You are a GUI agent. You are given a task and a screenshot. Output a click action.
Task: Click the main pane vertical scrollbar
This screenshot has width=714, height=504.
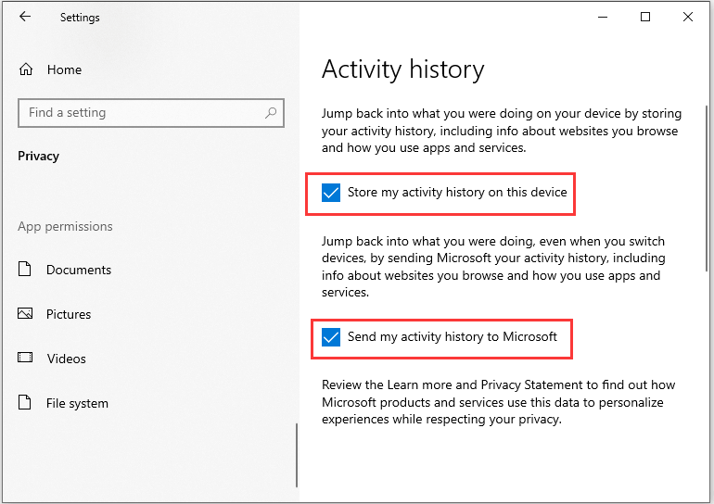tap(707, 189)
